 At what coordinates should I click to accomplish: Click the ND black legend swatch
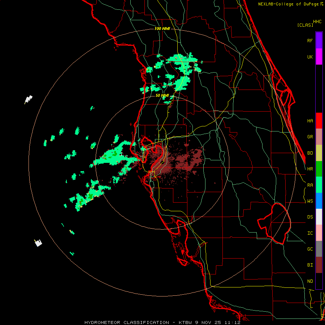319,281
